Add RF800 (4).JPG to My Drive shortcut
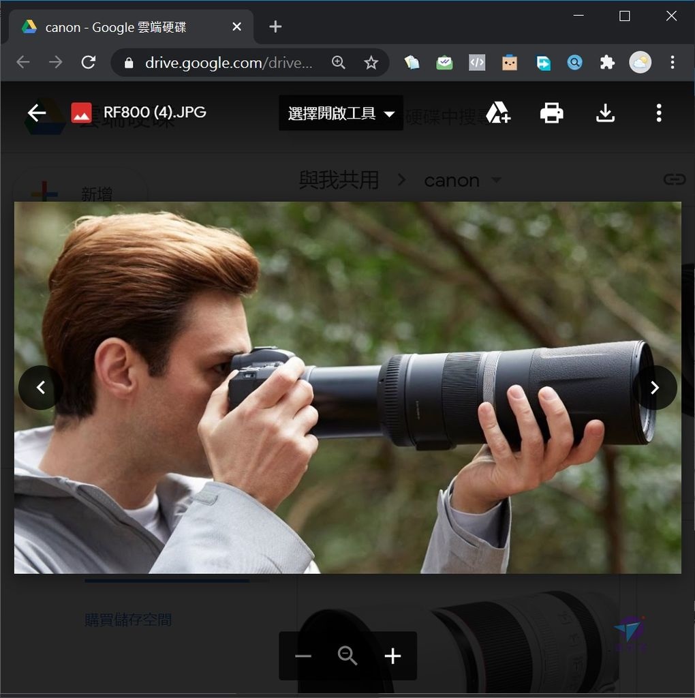Image resolution: width=695 pixels, height=698 pixels. point(498,112)
